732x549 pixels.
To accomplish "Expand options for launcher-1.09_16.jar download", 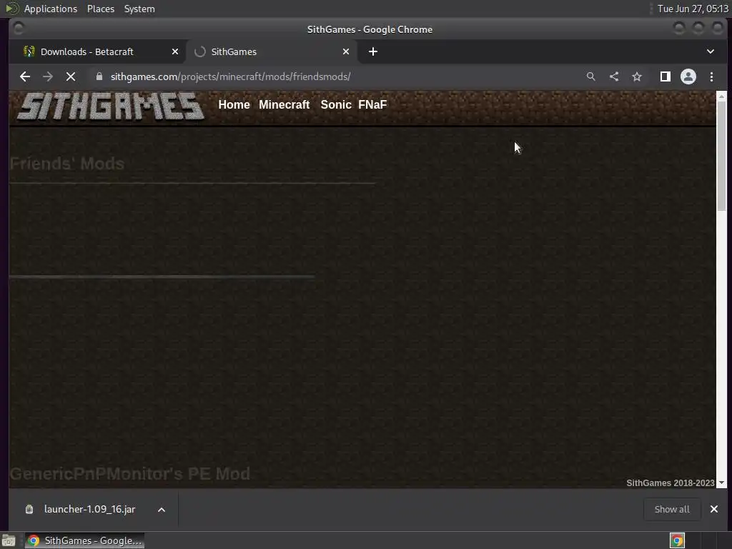I will coord(161,509).
